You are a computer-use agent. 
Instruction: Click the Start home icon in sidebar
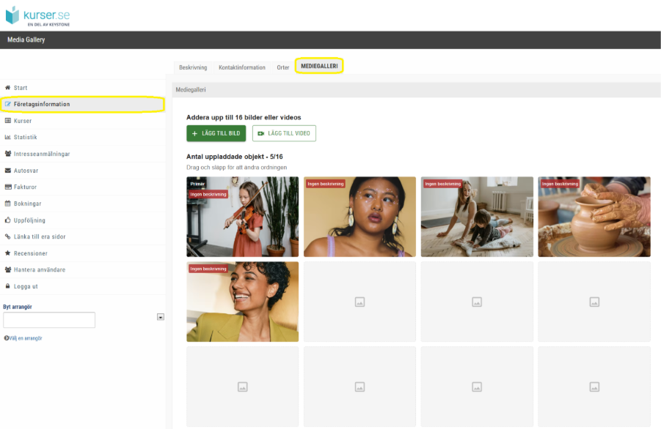(7, 87)
